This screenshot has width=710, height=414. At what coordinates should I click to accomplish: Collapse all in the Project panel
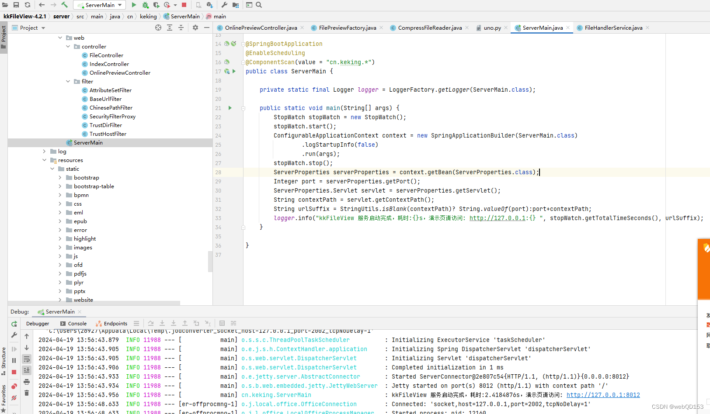181,28
